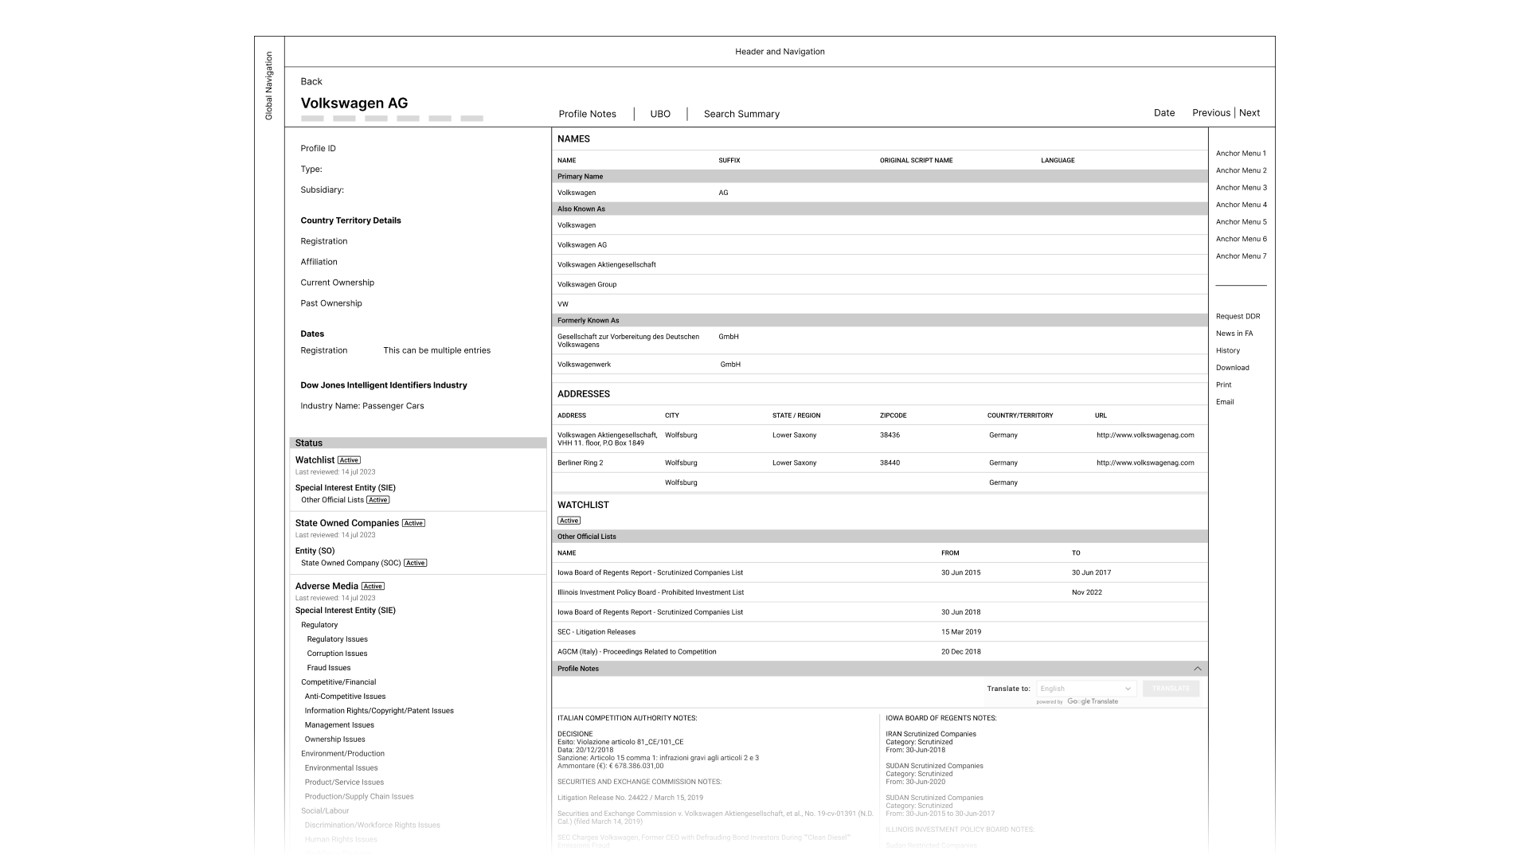1529x855 pixels.
Task: Select the SEC - Litigation Releases row
Action: pos(880,632)
